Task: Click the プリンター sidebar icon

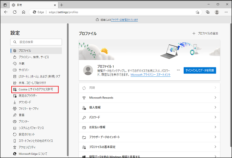Action: click(x=14, y=121)
